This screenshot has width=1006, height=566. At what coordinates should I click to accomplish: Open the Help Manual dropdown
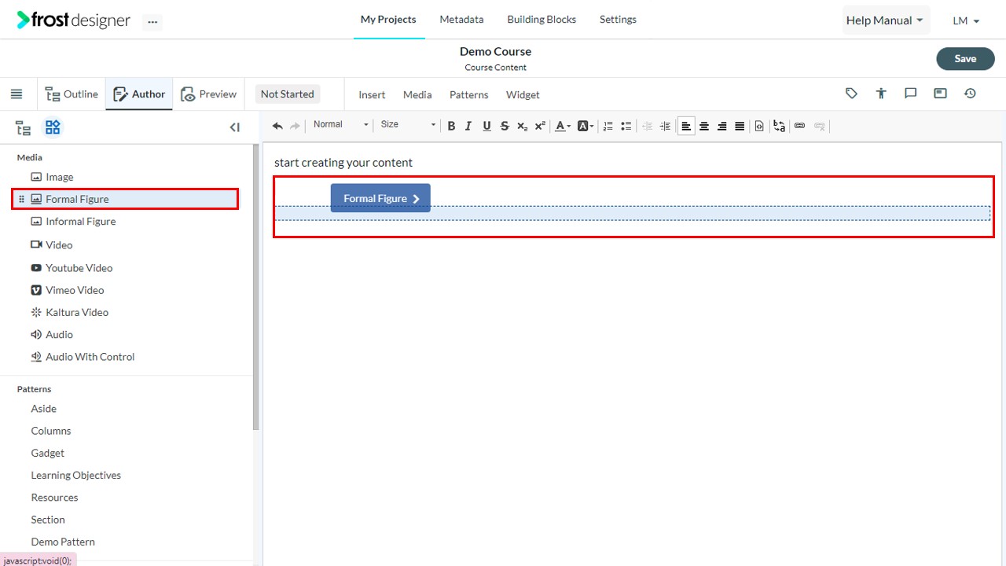point(885,20)
